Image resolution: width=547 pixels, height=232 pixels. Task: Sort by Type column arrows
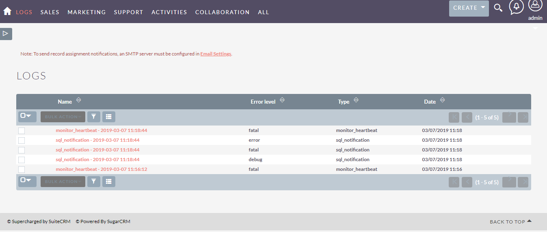click(x=356, y=100)
